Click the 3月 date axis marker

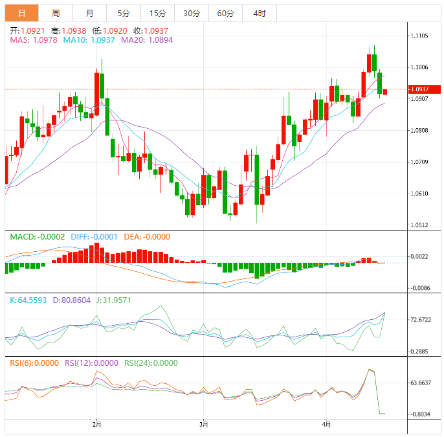[x=203, y=425]
